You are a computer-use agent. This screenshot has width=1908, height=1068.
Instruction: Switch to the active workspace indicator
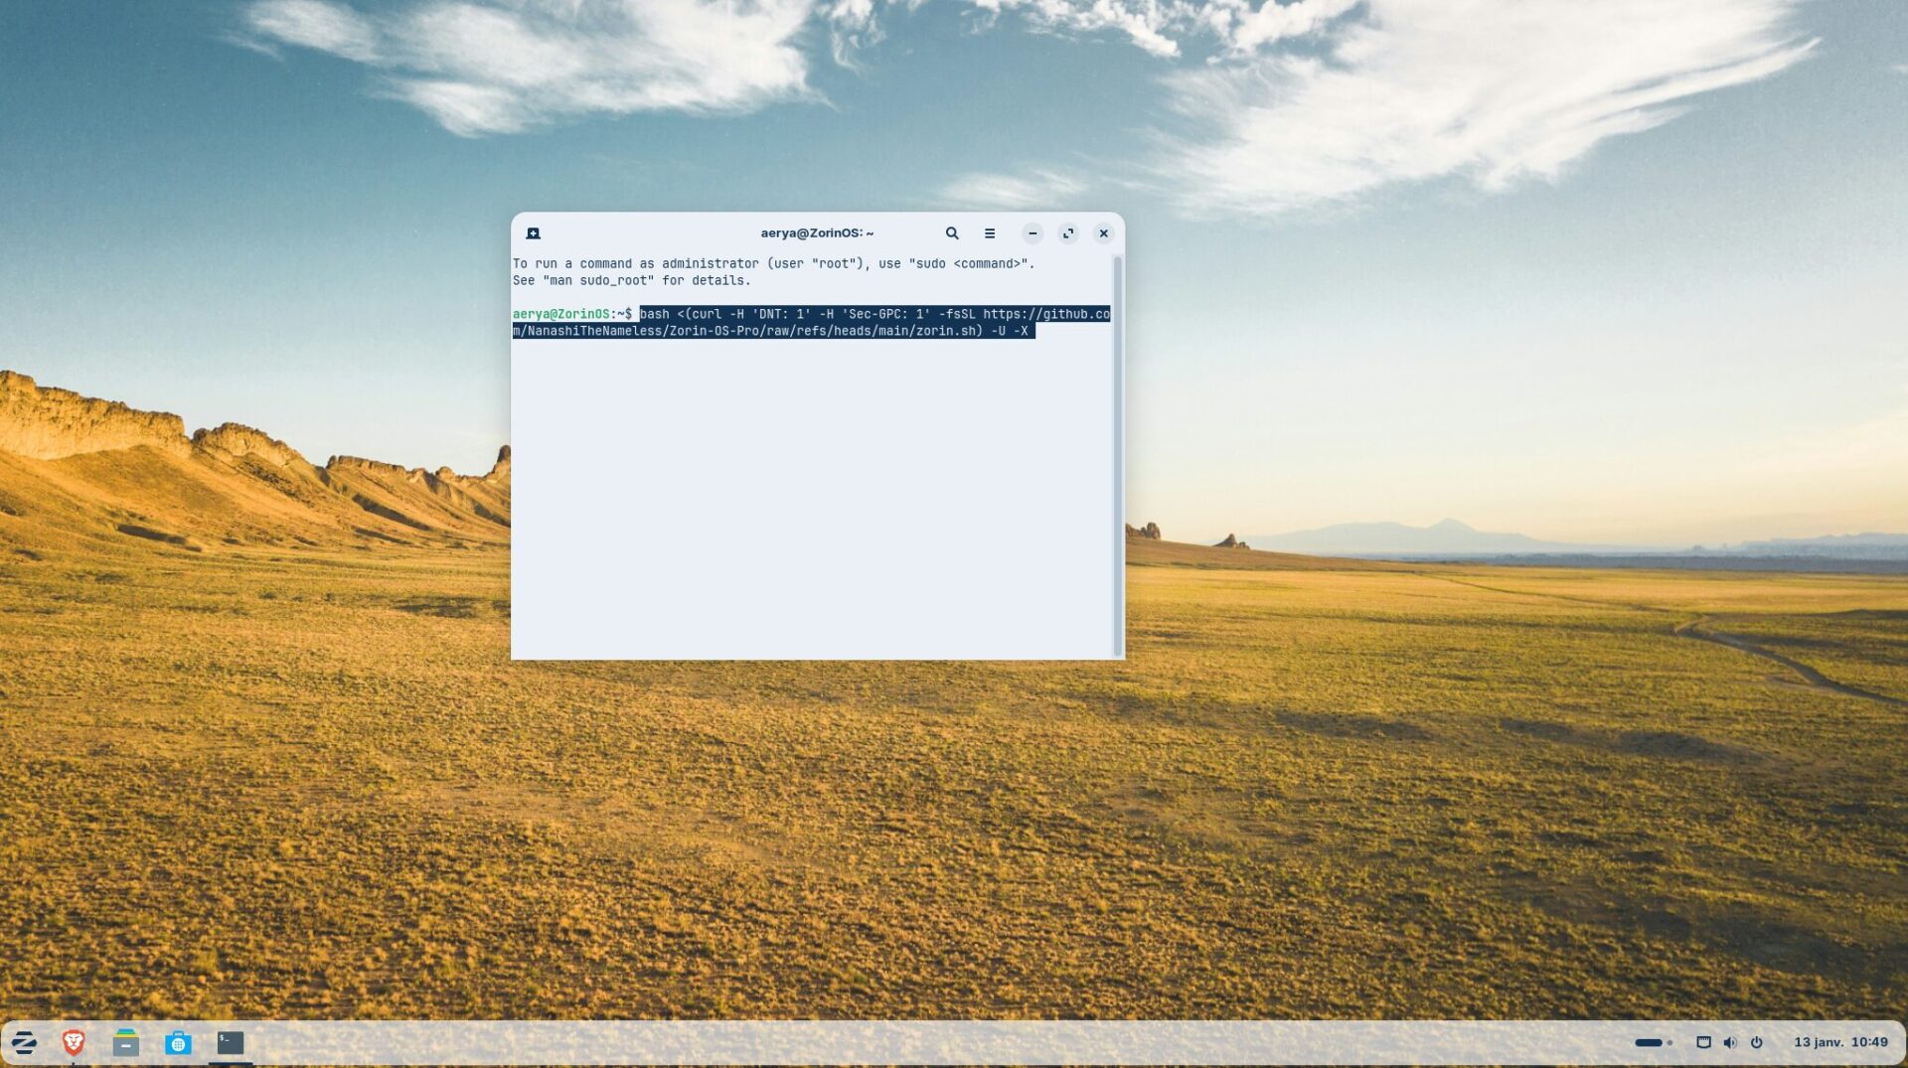(x=1648, y=1042)
